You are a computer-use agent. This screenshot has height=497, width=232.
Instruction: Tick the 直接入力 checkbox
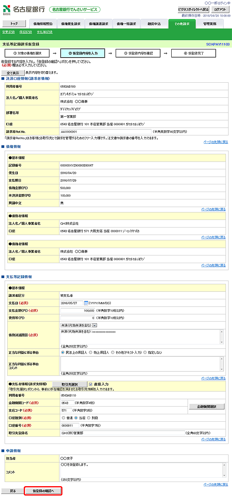pyautogui.click(x=91, y=385)
